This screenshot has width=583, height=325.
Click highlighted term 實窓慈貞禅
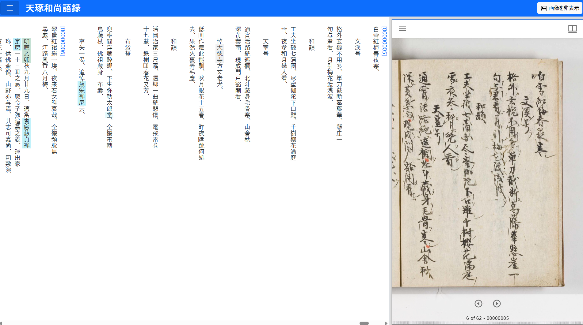27,133
